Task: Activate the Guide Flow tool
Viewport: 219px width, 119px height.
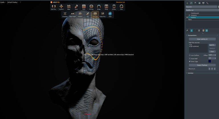Action: point(103,14)
